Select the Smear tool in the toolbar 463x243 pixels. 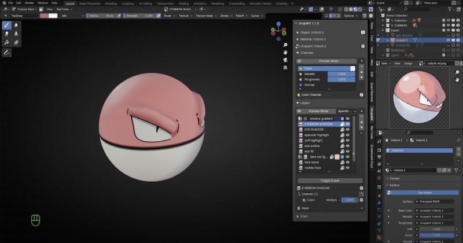tap(6, 34)
